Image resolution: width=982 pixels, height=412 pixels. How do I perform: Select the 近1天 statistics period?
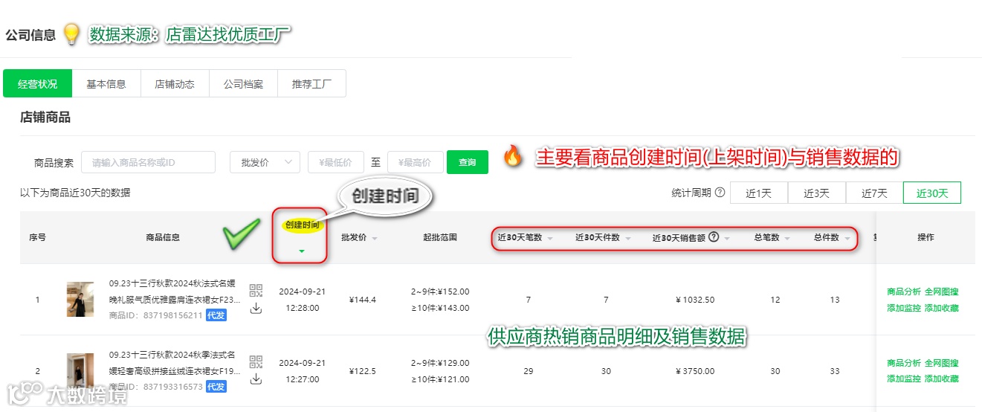(759, 193)
